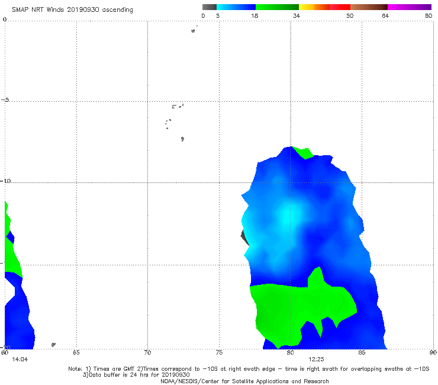The height and width of the screenshot is (385, 438).
Task: Click the small green patch atop the swath
Action: [x=304, y=152]
